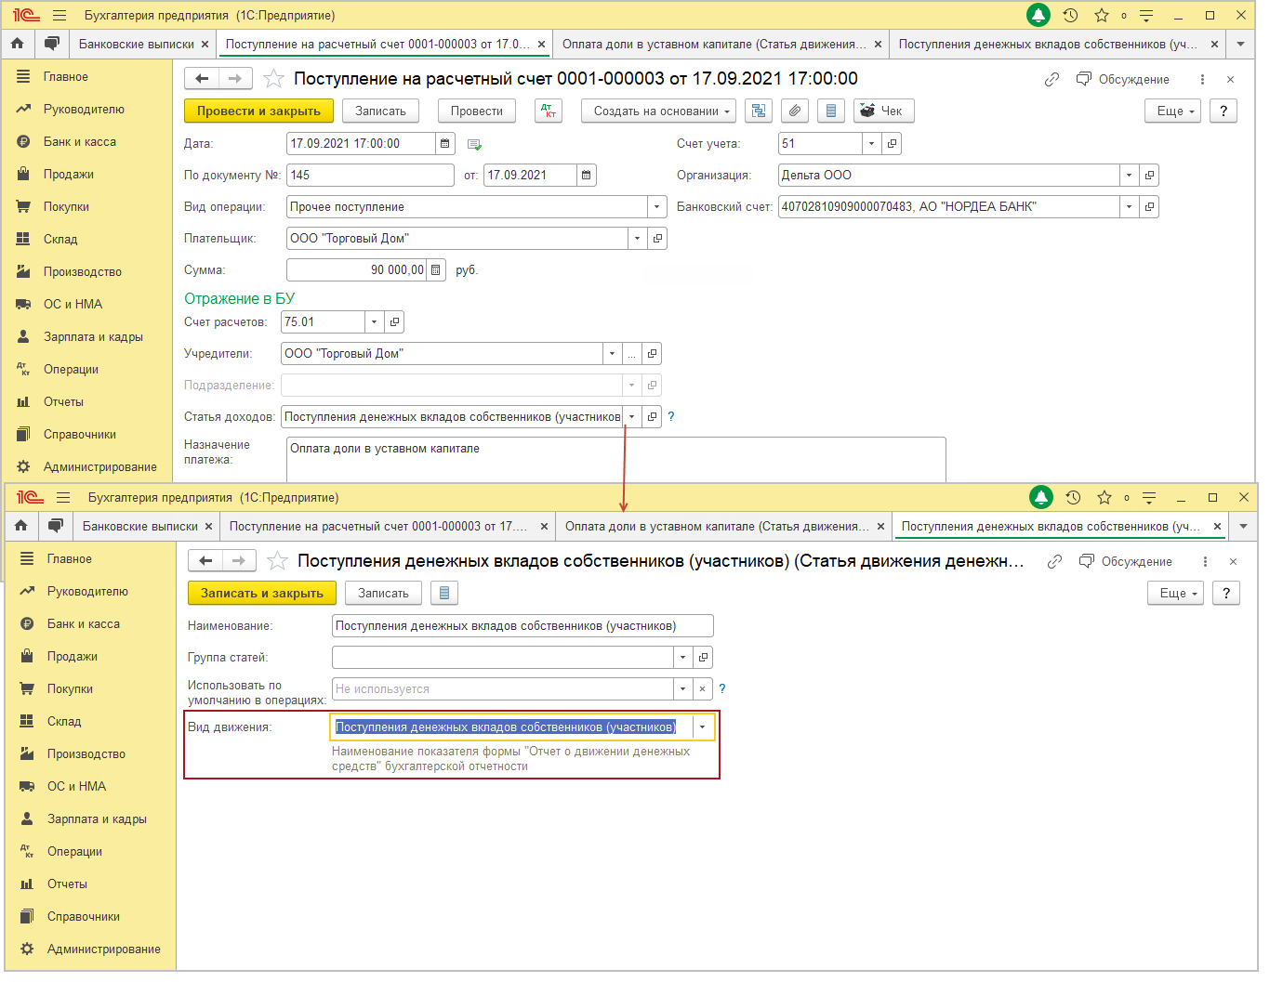Close Банковские выписки tab in upper window
Image resolution: width=1283 pixels, height=982 pixels.
point(205,44)
